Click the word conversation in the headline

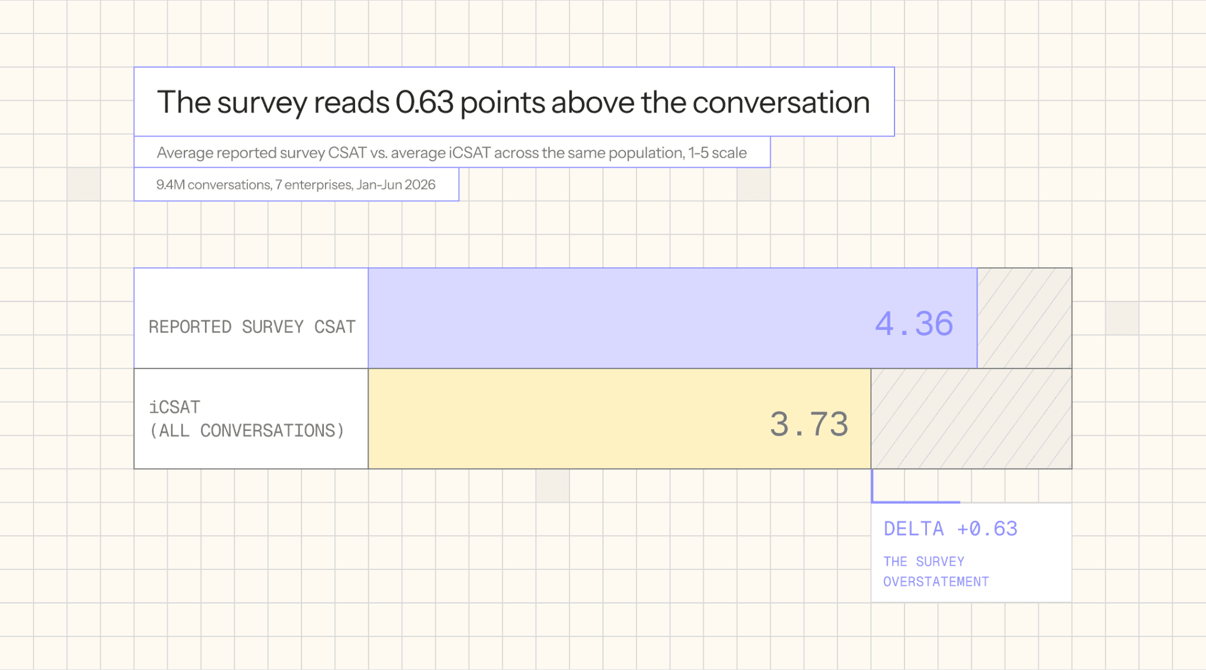pyautogui.click(x=781, y=102)
